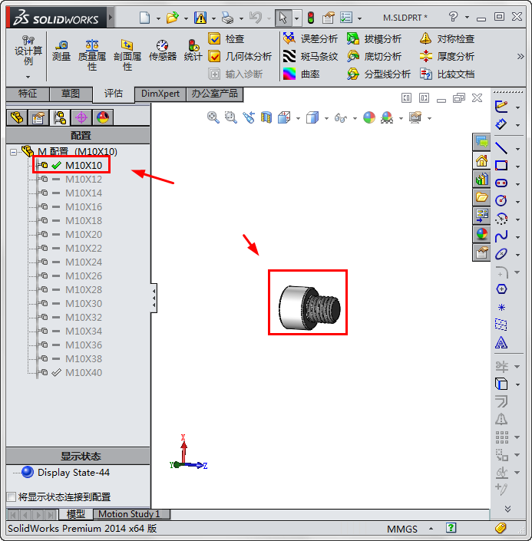532x541 pixels.
Task: Expand the 设计算例 dropdown arrow
Action: (28, 76)
